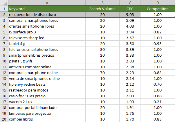Click competition value 0.95

tap(158, 44)
